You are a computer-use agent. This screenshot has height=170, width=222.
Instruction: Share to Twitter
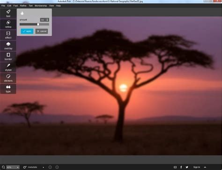click(187, 167)
